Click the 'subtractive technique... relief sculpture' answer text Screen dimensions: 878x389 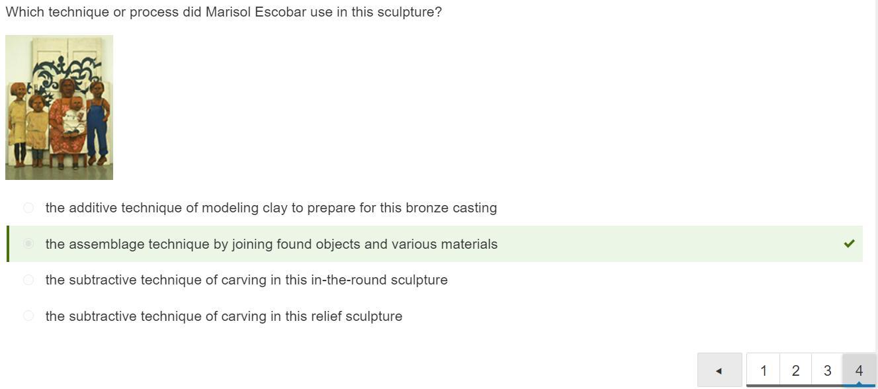tap(224, 316)
